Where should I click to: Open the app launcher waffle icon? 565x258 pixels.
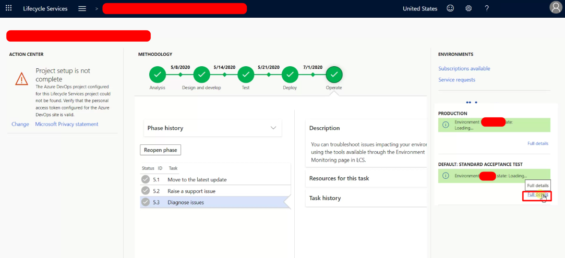pos(8,8)
